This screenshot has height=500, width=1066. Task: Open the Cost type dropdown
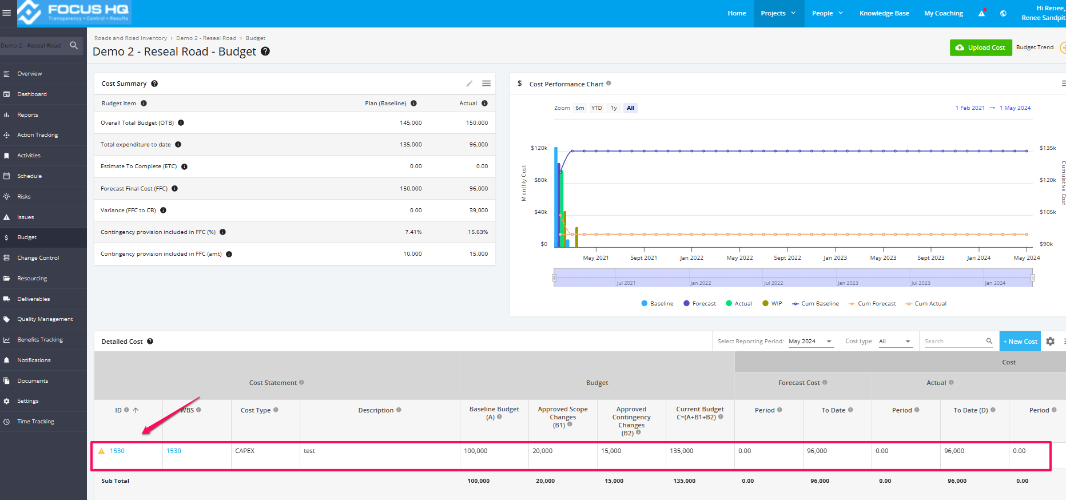(x=895, y=342)
